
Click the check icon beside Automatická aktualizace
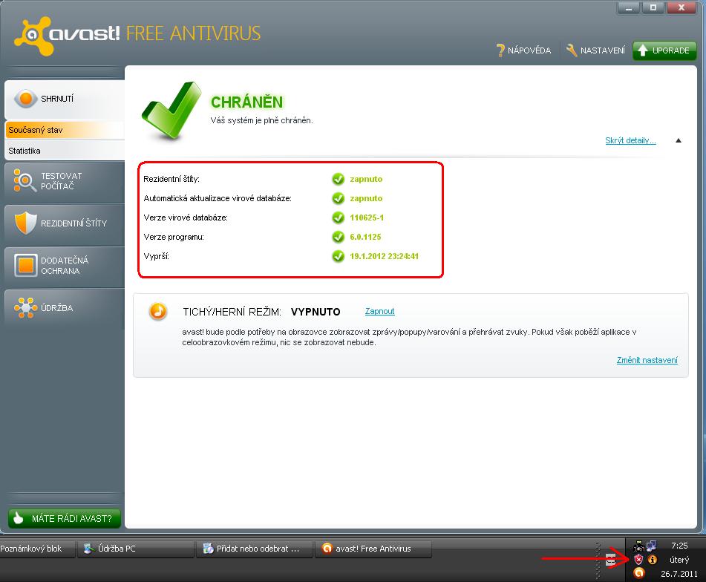pyautogui.click(x=338, y=198)
